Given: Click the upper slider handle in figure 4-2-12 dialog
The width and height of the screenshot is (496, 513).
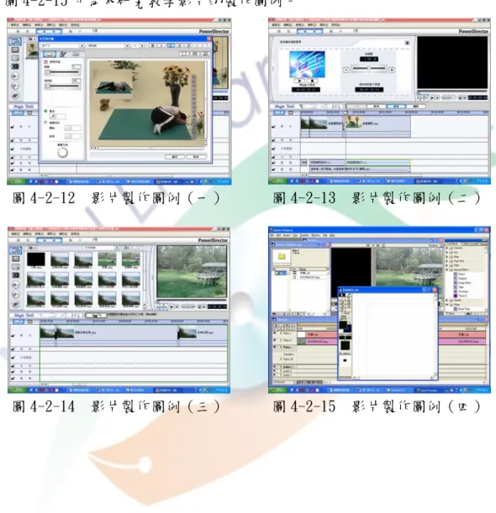Looking at the screenshot, I should coord(48,72).
